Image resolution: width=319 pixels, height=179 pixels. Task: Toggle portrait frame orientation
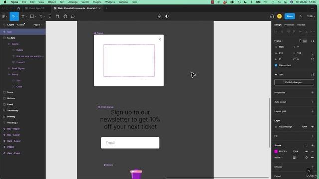tap(300, 41)
